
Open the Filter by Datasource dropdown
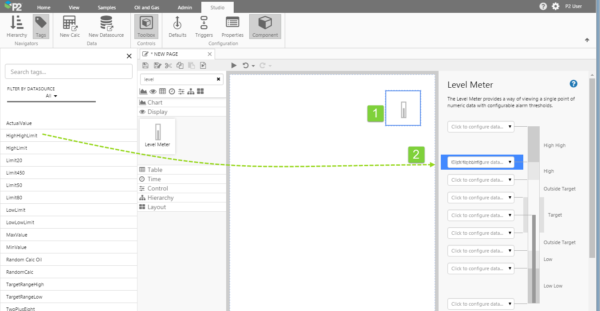[x=51, y=96]
